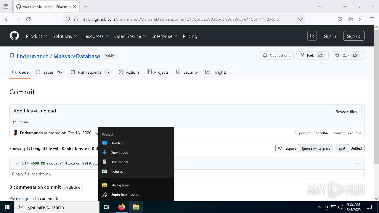
Task: Click the Sign up button
Action: pyautogui.click(x=354, y=36)
